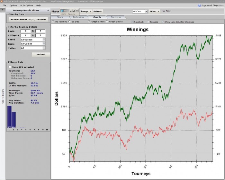Toggle the Rakeback checkbox
This screenshot has width=225, height=180.
pos(132,22)
